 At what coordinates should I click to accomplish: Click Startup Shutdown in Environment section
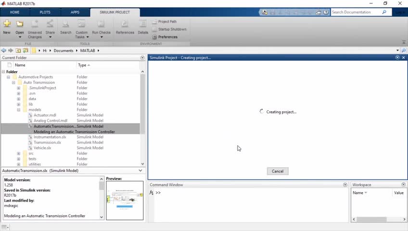(169, 29)
